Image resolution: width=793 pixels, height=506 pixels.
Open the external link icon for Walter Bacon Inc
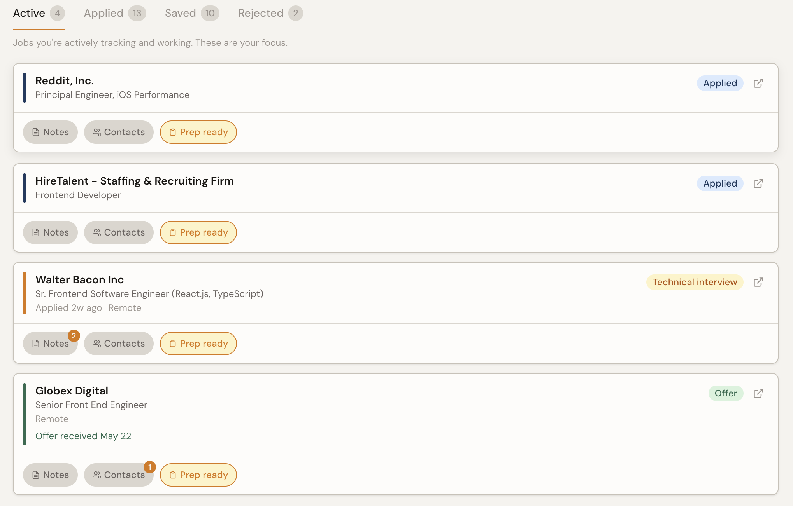tap(758, 282)
